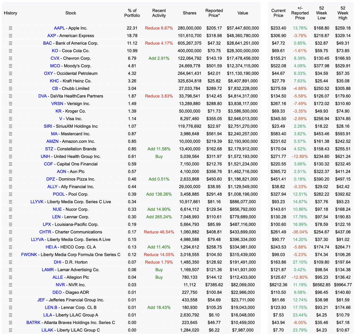Click the history icon next to American Express
355x334 pixels.
[x=11, y=36]
